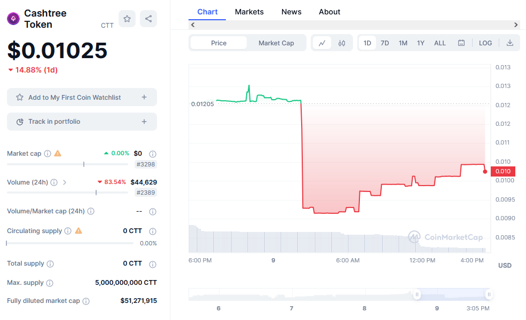This screenshot has width=526, height=320.
Task: Click the USD currency label under chart
Action: 505,266
